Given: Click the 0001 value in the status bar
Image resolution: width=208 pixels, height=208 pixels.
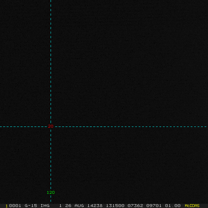Looking at the screenshot, I should click(15, 206).
